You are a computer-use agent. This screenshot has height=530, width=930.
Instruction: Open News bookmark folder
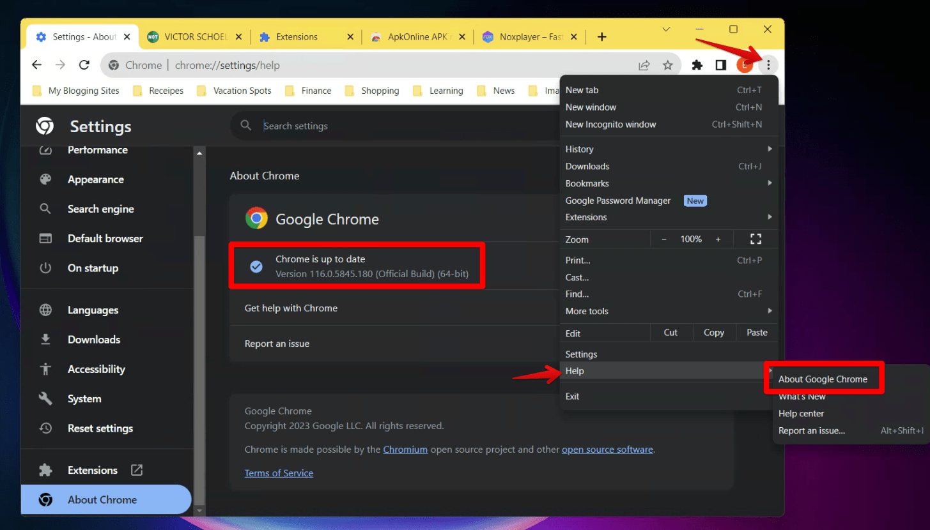click(495, 91)
